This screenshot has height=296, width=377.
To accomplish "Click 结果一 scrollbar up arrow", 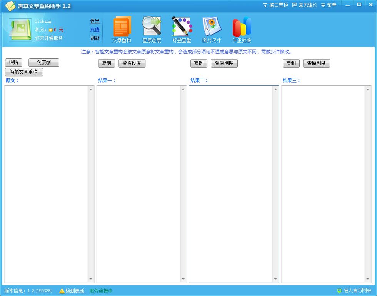I will pos(183,89).
